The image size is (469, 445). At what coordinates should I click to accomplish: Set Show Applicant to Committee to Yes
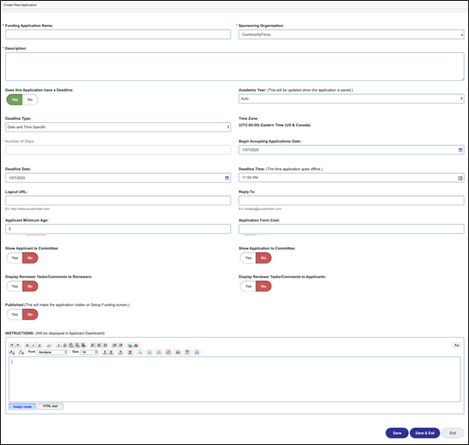(x=15, y=258)
